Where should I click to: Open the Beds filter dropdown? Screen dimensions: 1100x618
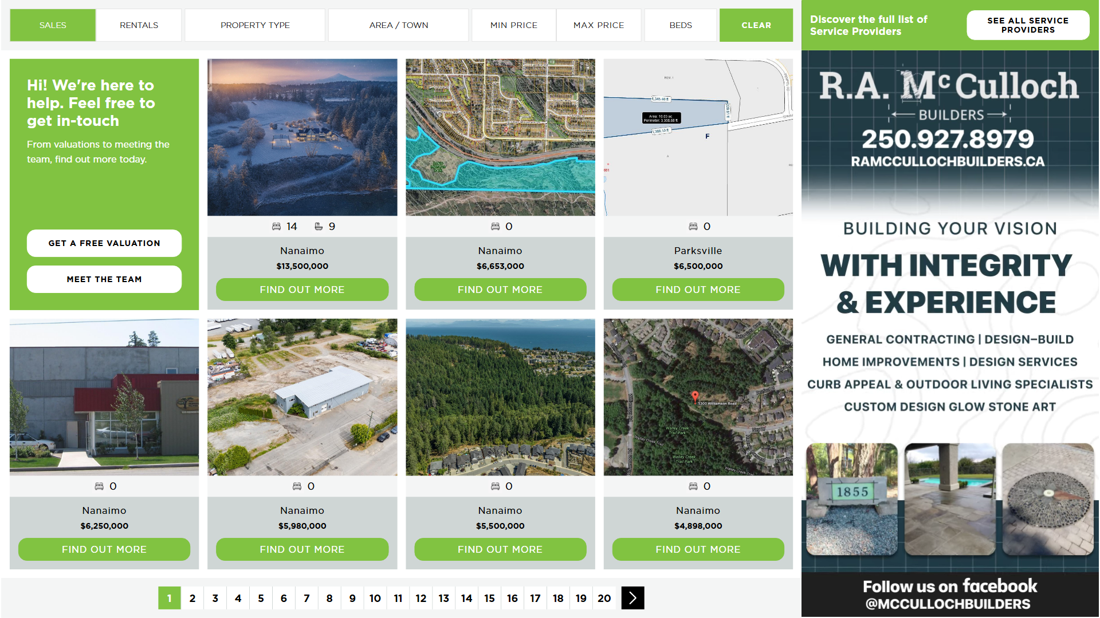tap(681, 25)
